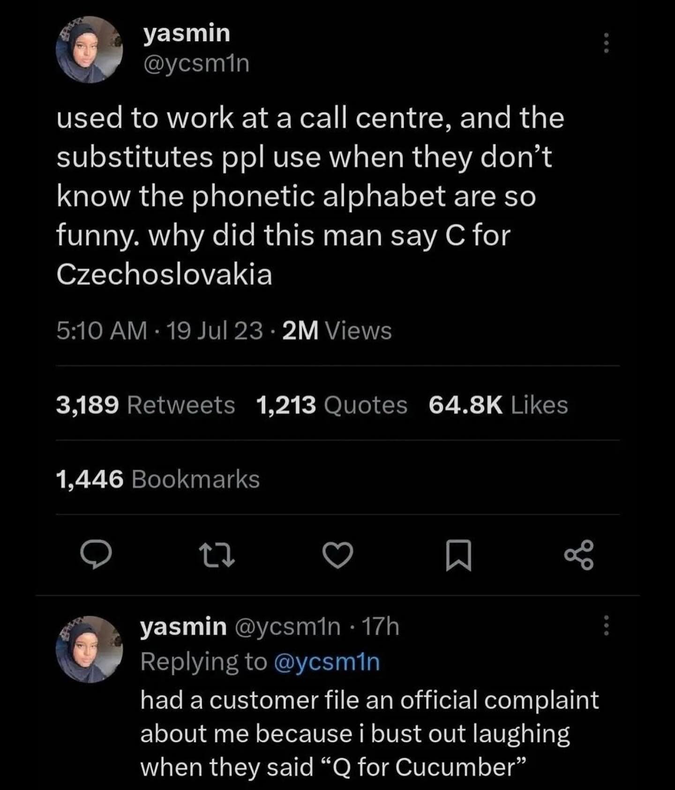Screen dimensions: 675x790
Task: Click yasmin name on the reply tweet
Action: click(x=183, y=626)
